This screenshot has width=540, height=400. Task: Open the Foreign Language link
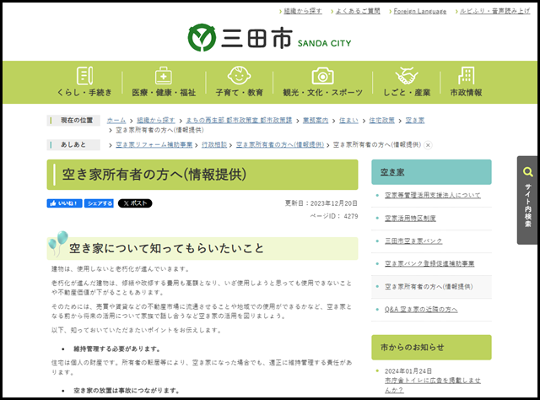click(420, 11)
